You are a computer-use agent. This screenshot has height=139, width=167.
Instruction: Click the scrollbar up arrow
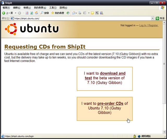[x=164, y=22]
